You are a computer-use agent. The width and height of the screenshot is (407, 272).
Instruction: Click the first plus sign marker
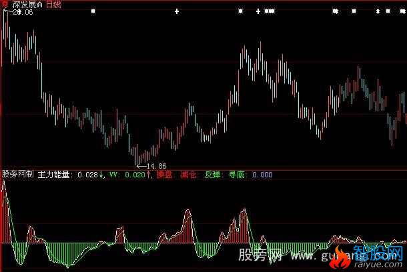click(x=177, y=11)
